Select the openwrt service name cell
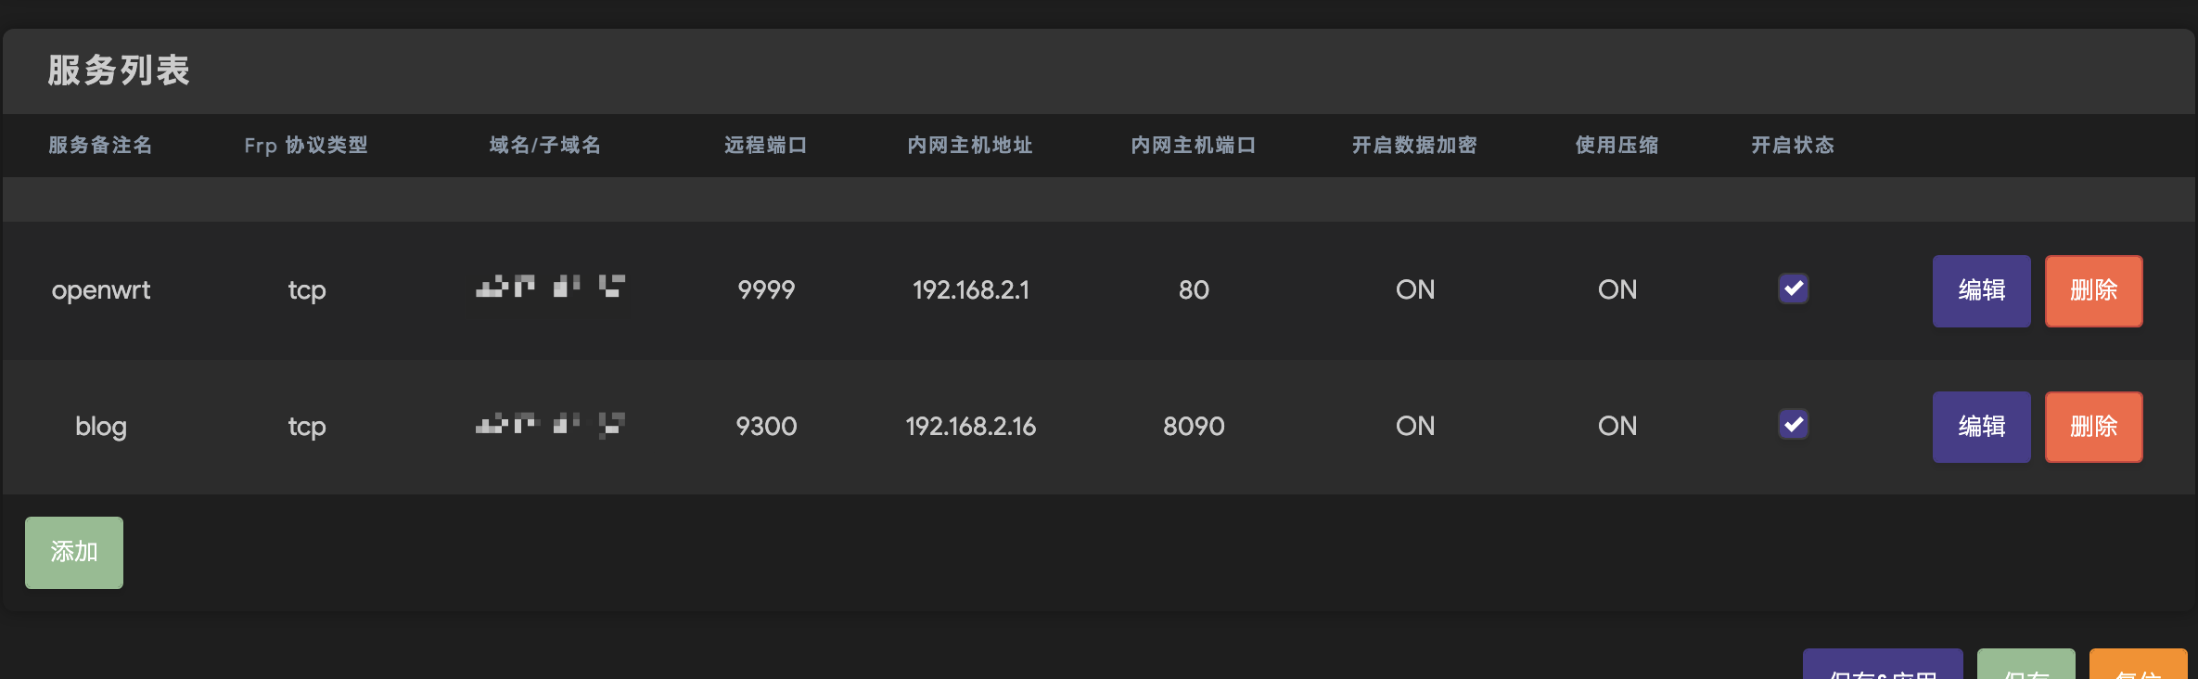Image resolution: width=2198 pixels, height=679 pixels. coord(101,290)
